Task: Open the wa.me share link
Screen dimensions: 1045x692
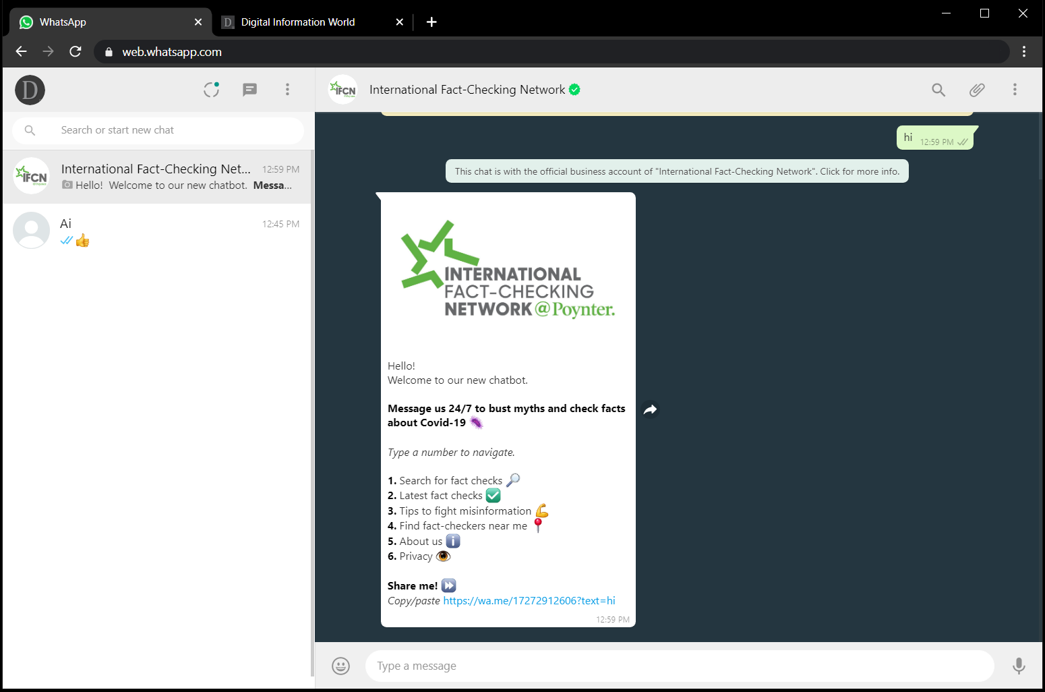Action: (529, 601)
